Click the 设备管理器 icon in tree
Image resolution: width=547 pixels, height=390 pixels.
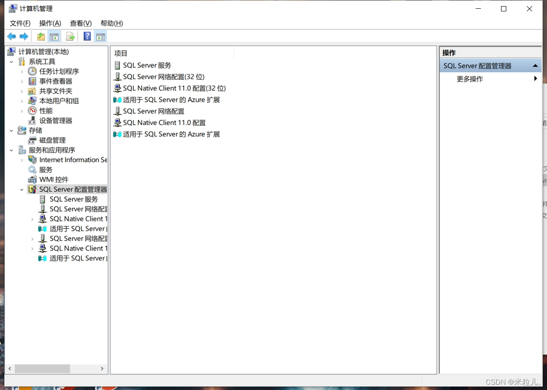click(32, 121)
